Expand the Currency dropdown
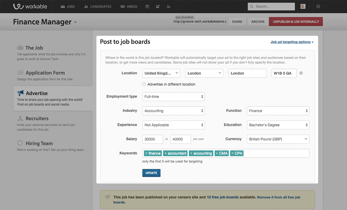 coord(278,139)
